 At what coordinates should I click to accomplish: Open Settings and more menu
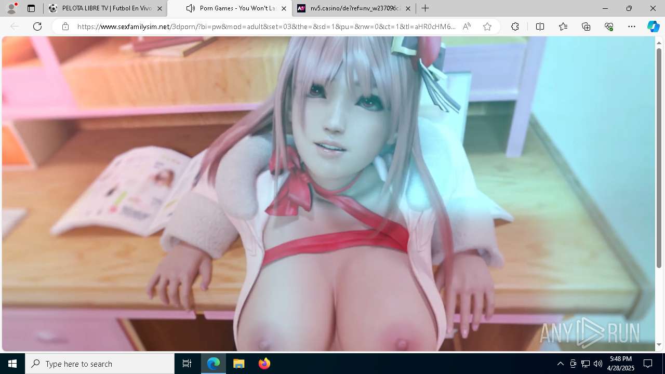(x=632, y=26)
